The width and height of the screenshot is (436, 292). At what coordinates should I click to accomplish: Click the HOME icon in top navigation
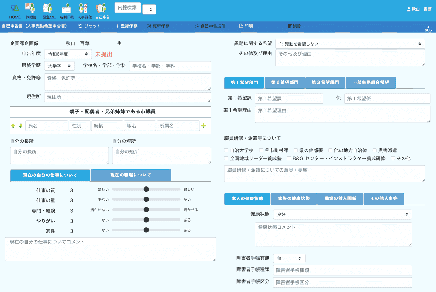(x=15, y=8)
